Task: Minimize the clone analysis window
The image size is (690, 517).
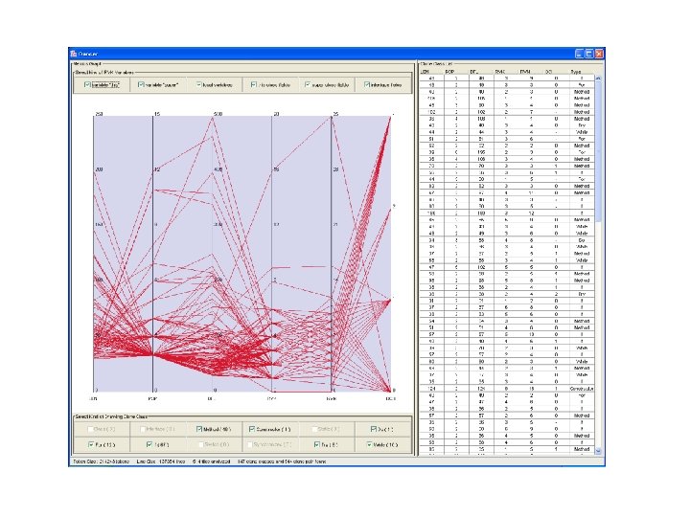Action: (579, 54)
